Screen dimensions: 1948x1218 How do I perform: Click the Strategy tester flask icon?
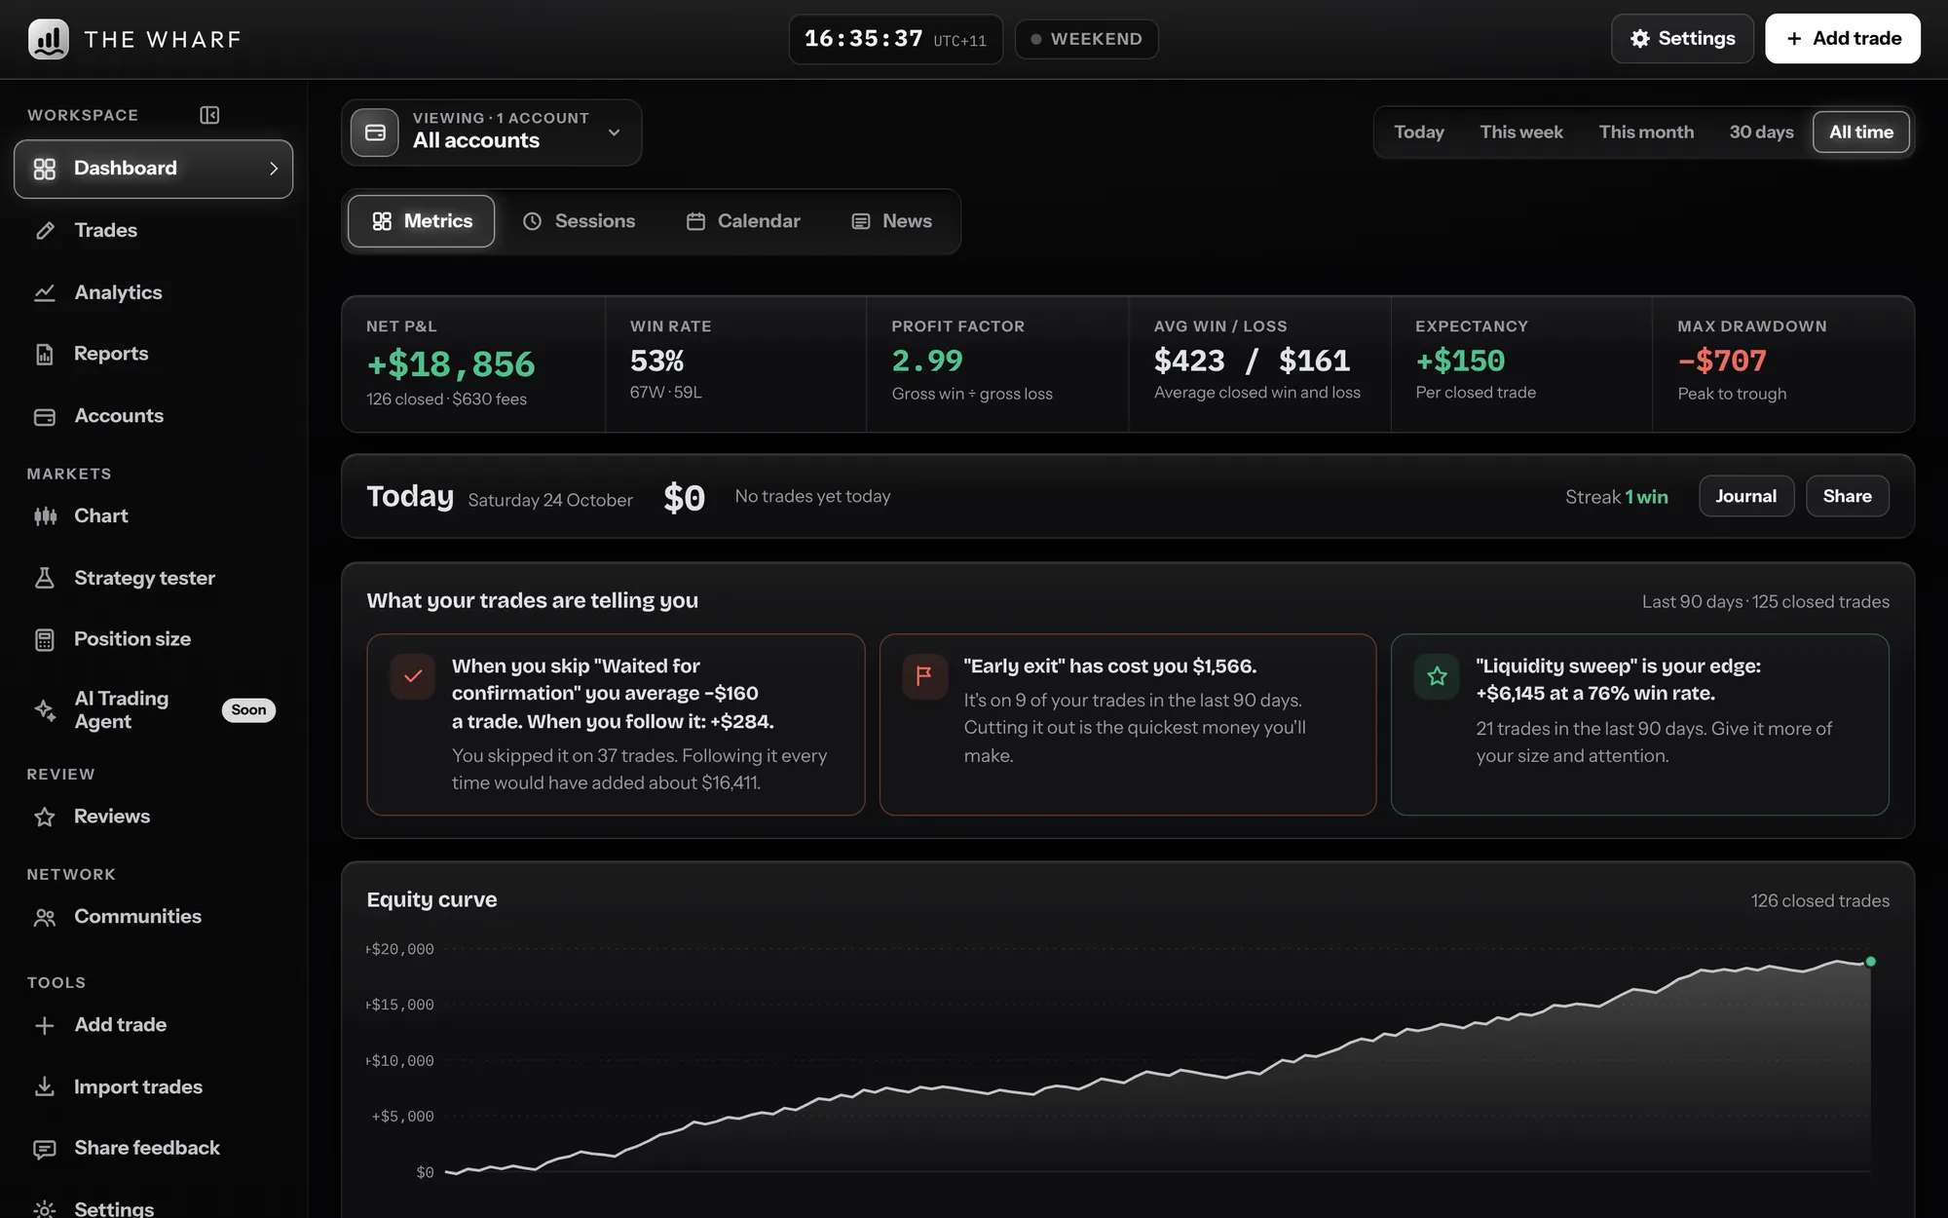(x=45, y=578)
